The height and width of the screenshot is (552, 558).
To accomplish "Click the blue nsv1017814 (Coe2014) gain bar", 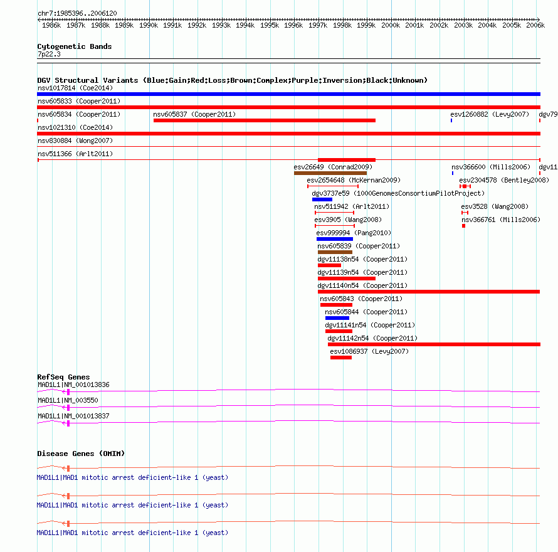I will click(x=288, y=94).
